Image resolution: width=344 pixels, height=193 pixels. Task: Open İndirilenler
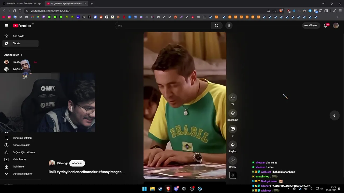click(20, 166)
